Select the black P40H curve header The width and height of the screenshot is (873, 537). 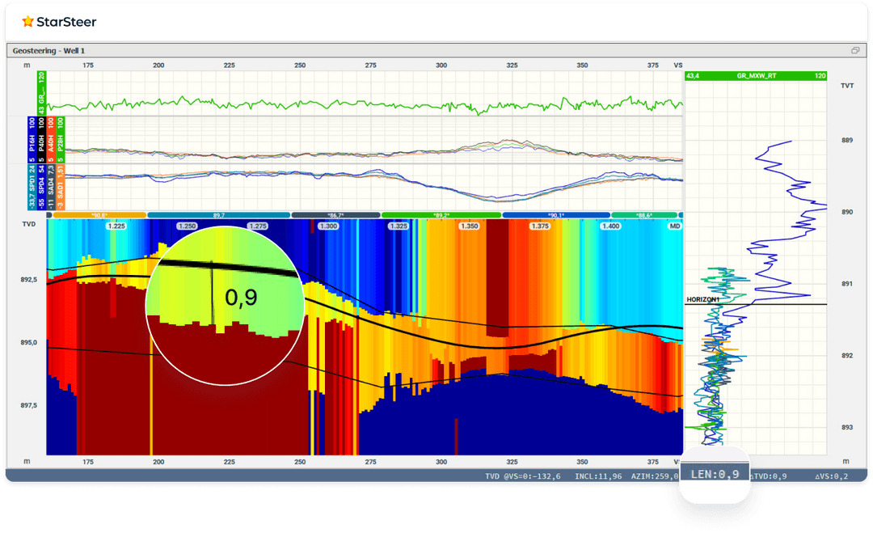click(41, 139)
